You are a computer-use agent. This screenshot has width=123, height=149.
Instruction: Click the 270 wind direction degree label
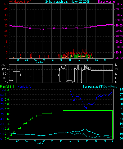(4, 69)
